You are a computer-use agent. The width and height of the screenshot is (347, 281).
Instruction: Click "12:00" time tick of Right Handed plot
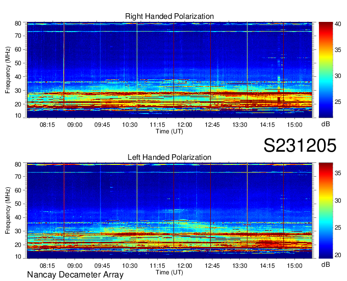pos(185,125)
